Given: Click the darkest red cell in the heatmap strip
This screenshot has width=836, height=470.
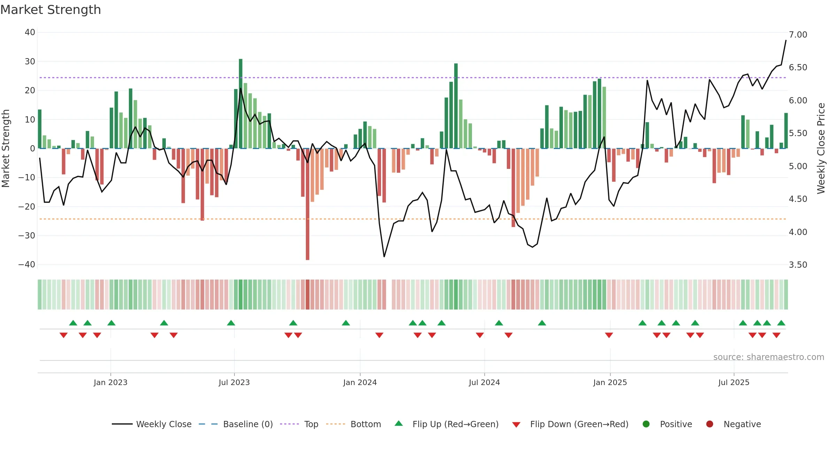Looking at the screenshot, I should 308,295.
